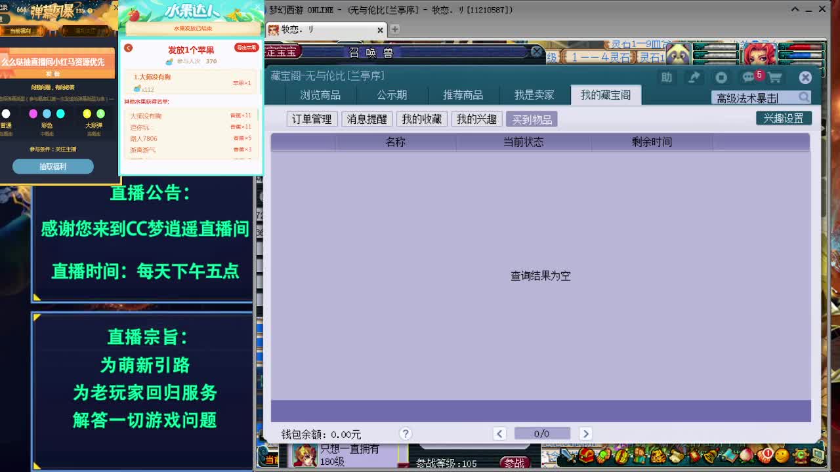840x472 pixels.
Task: Click the 参战 button
Action: [514, 463]
